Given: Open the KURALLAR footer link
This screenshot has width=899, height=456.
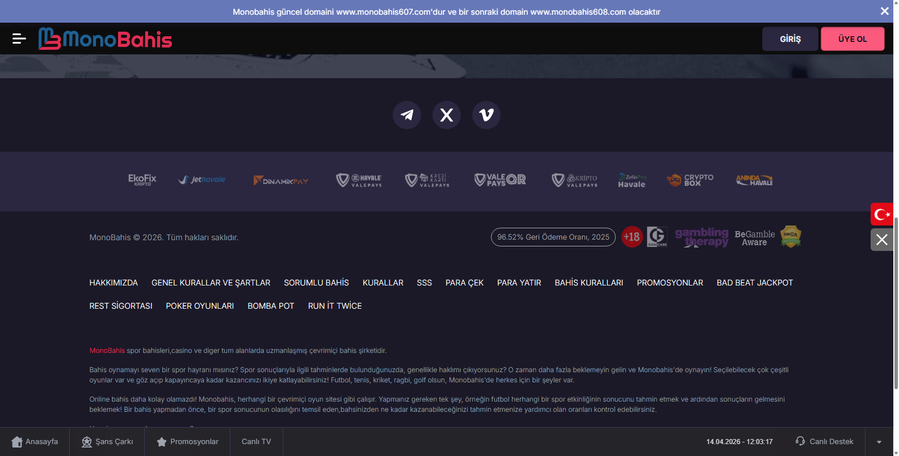Looking at the screenshot, I should tap(383, 283).
